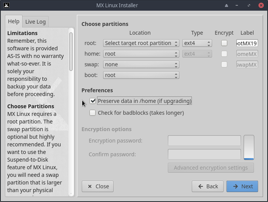Switch to the Live Log tab
The width and height of the screenshot is (268, 202).
coord(35,22)
